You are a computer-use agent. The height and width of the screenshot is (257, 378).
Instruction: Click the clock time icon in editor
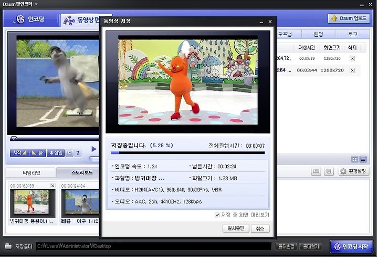coord(69,153)
